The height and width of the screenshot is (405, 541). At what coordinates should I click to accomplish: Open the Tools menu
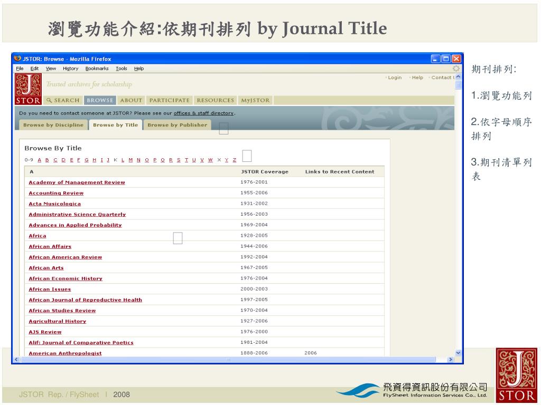tap(122, 69)
